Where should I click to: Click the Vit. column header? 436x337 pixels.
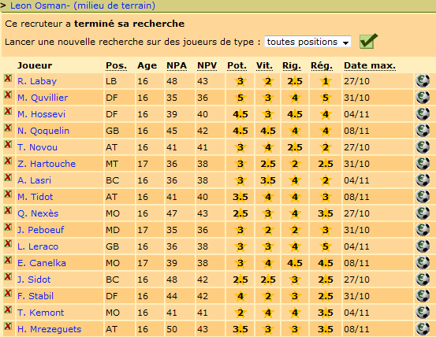coord(264,66)
